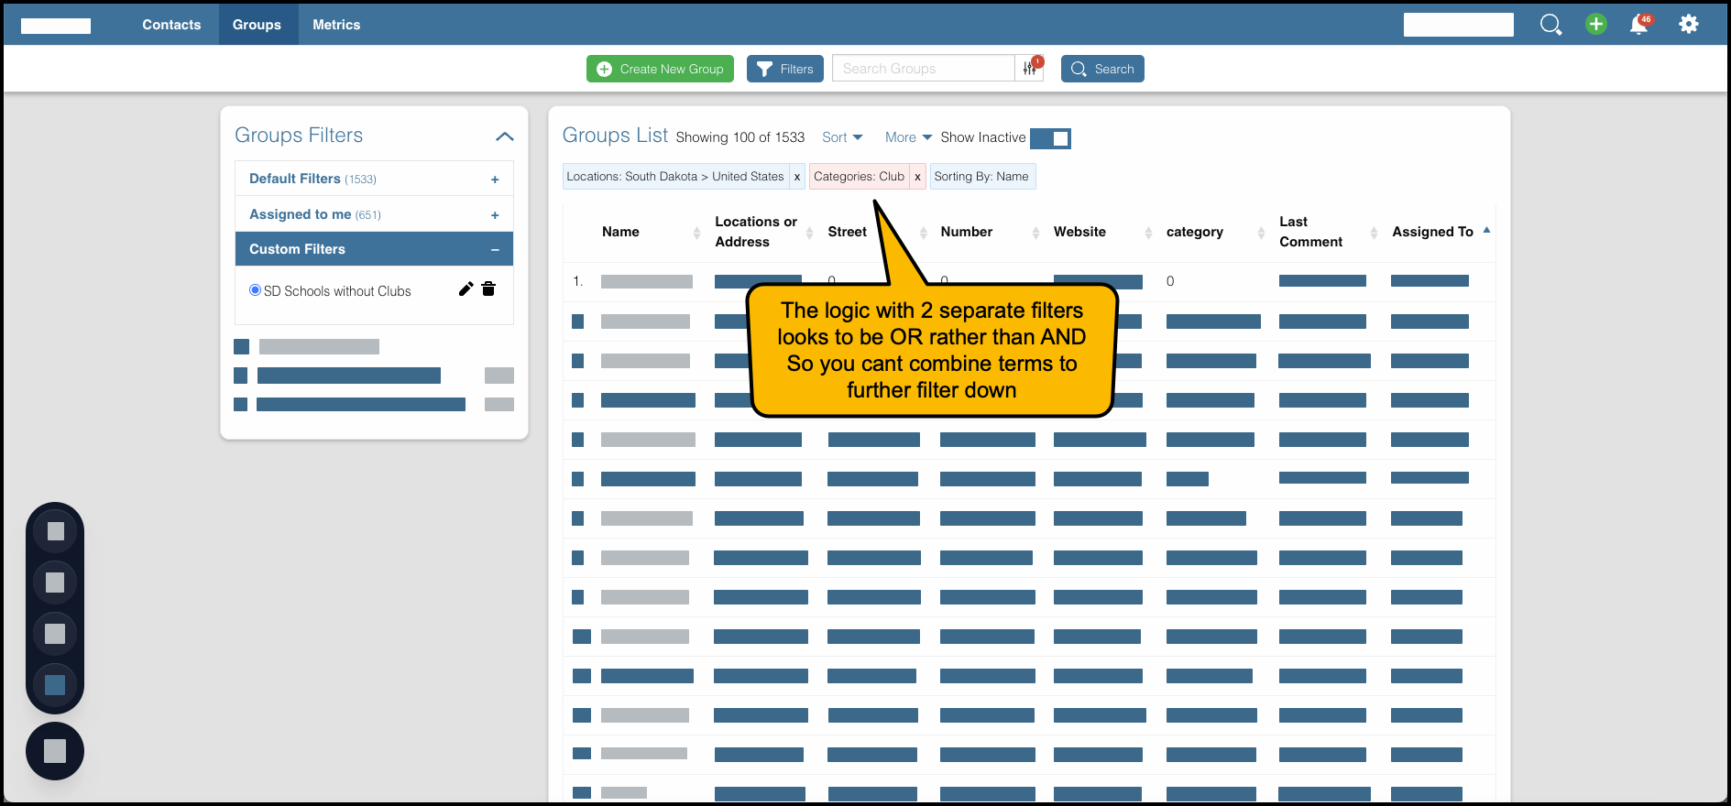Click the Search button
The width and height of the screenshot is (1731, 806).
[1102, 69]
